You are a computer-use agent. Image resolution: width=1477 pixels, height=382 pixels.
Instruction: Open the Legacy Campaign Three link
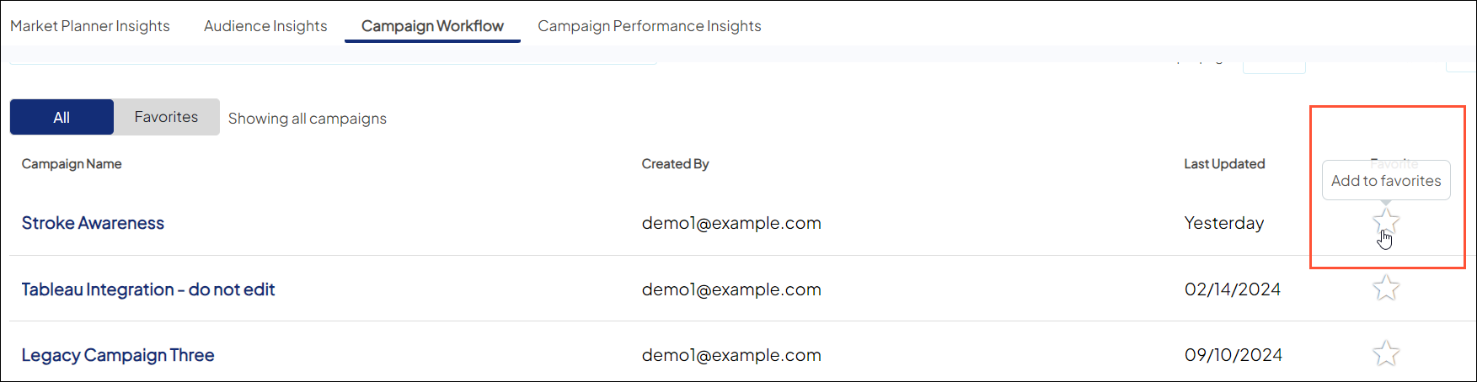[118, 355]
